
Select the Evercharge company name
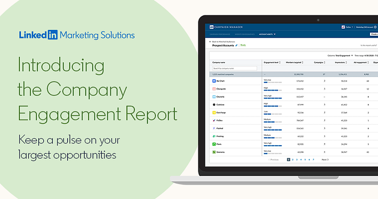221,112
